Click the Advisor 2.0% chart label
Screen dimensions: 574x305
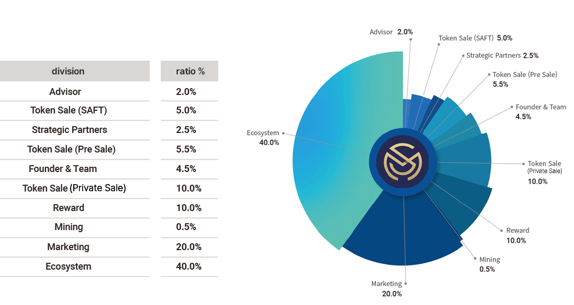pos(391,32)
